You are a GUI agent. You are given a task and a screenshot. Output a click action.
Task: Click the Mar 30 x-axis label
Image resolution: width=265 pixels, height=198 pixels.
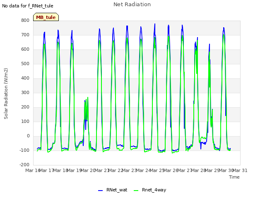point(226,170)
